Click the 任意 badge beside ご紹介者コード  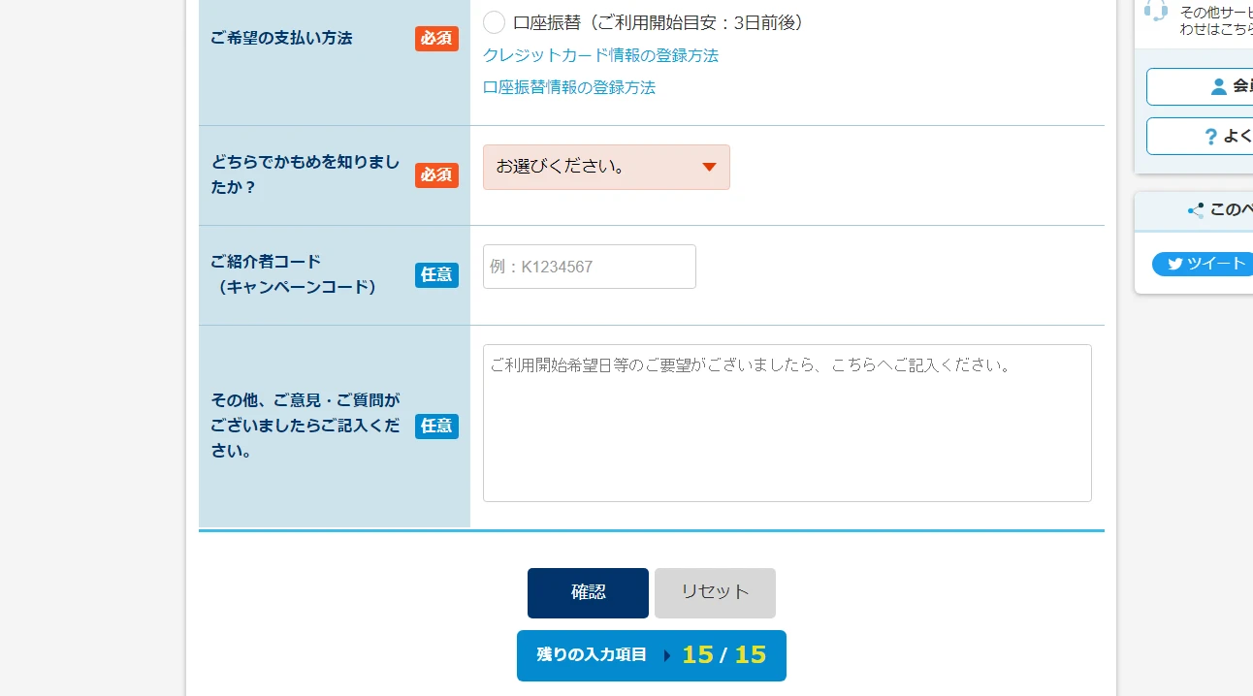tap(436, 274)
